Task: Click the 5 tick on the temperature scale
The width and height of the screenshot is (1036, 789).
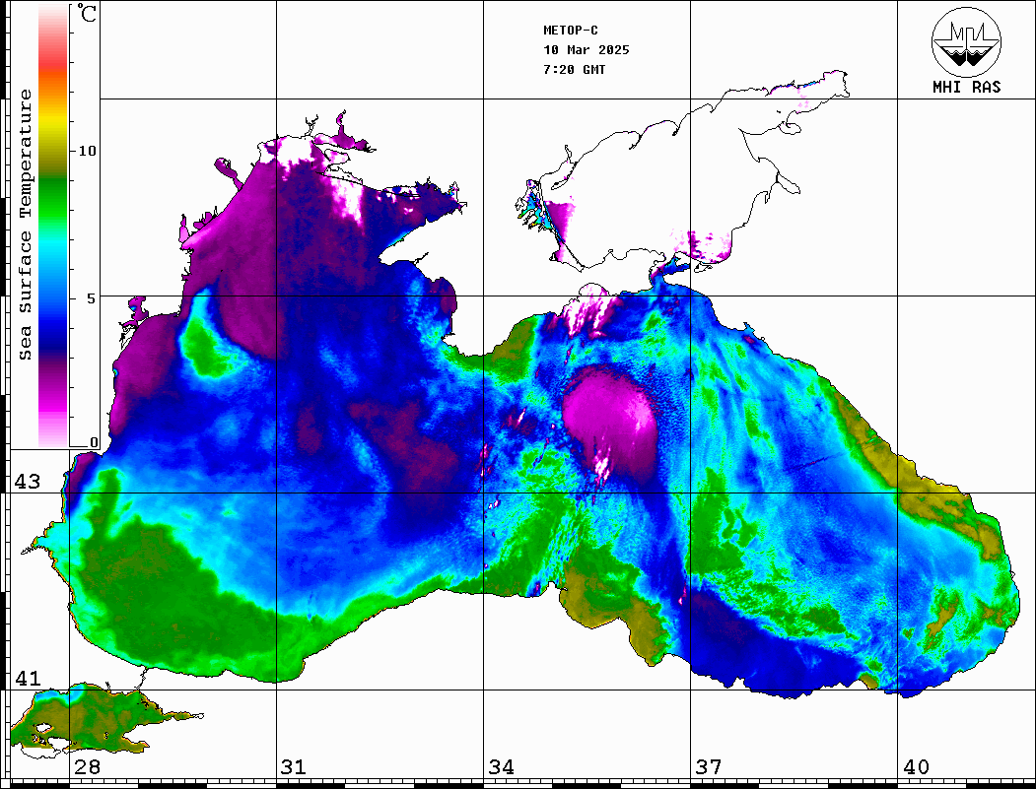Action: pyautogui.click(x=91, y=298)
